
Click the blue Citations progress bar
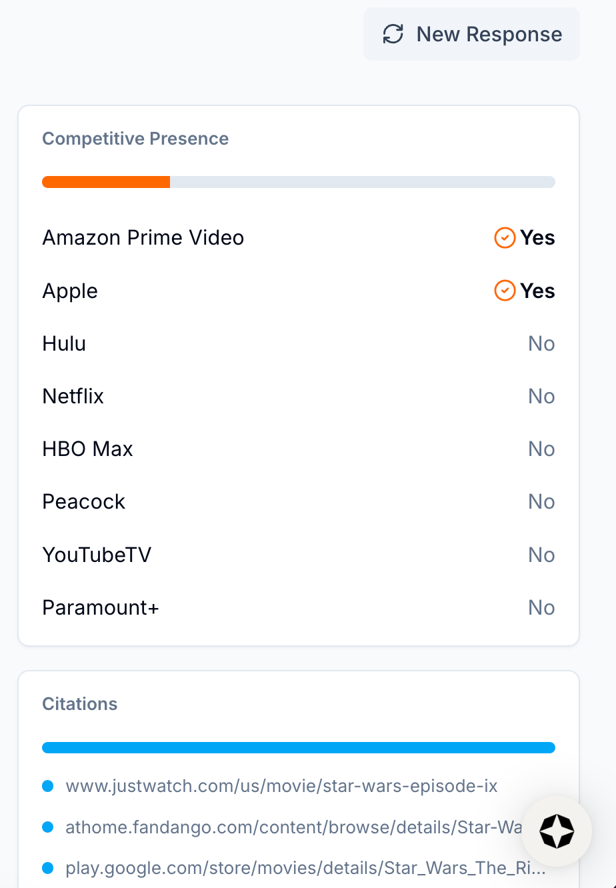tap(298, 747)
